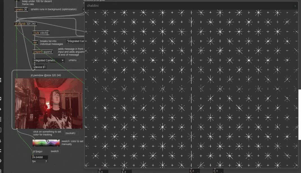Open the fps mode dropdown arrow
This screenshot has height=173, width=301.
(x=46, y=161)
